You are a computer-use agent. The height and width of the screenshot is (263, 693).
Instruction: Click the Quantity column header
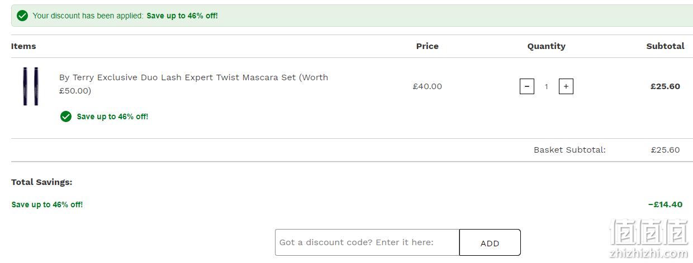(x=547, y=46)
